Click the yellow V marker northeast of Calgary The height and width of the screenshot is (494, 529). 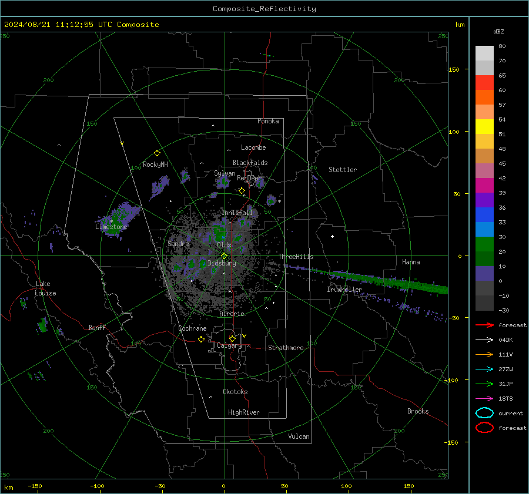coord(245,336)
